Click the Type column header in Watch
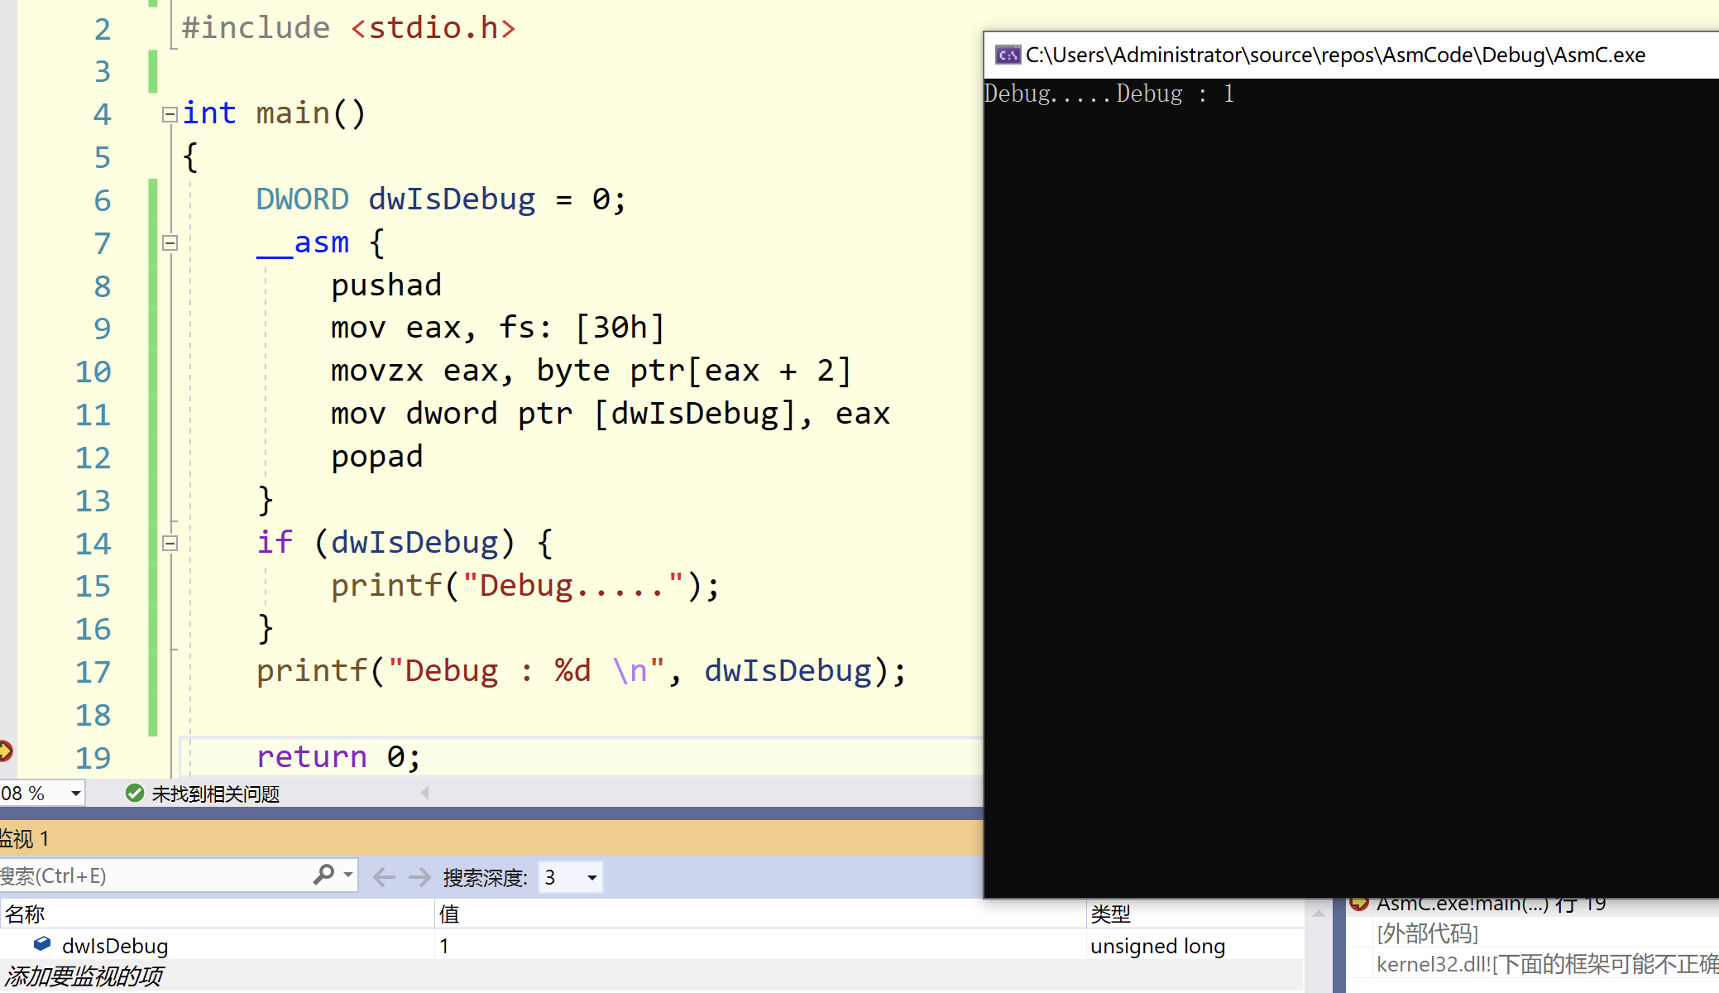 click(1194, 914)
